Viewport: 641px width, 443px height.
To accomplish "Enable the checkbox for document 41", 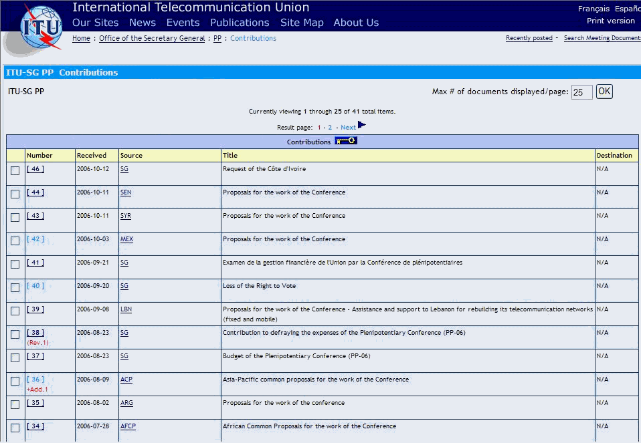I will 15,264.
